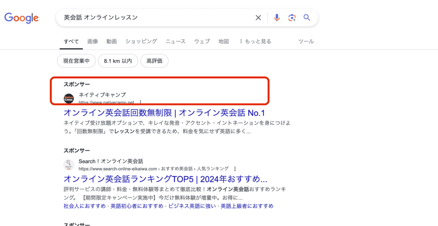Image resolution: width=438 pixels, height=226 pixels.
Task: Toggle the 8.1 km 以内 filter chip
Action: pos(118,61)
